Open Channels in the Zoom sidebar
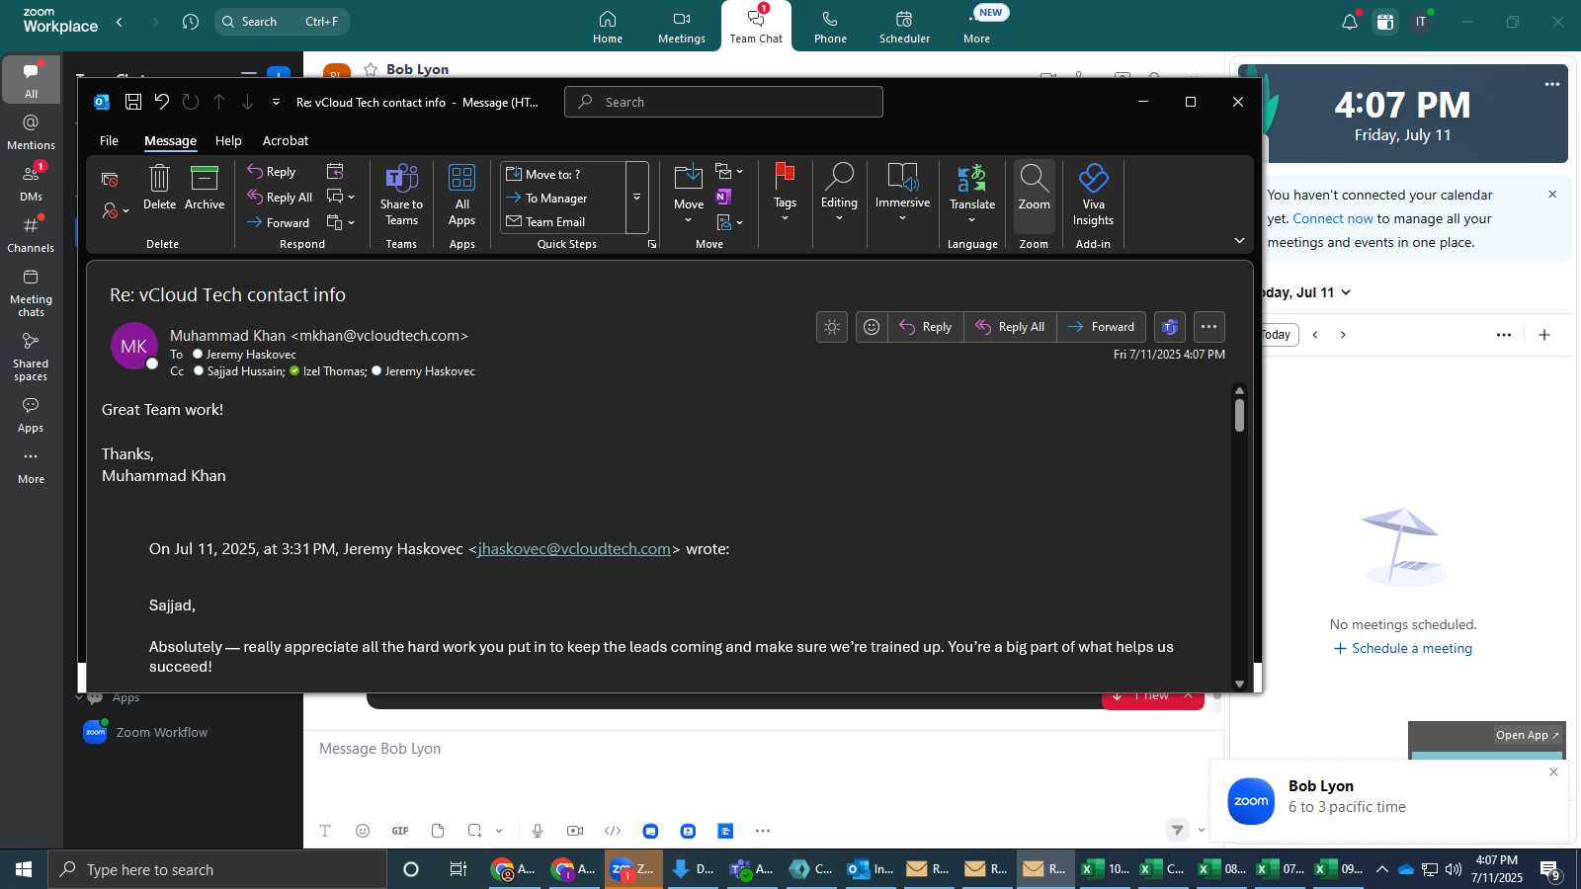This screenshot has width=1581, height=889. (x=31, y=234)
